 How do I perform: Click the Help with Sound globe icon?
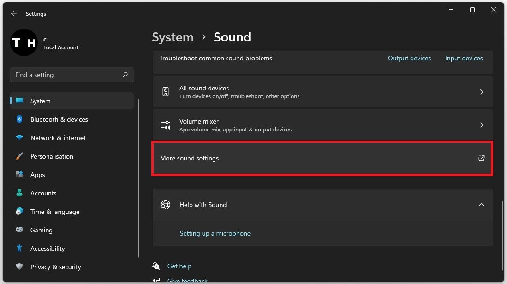click(x=166, y=205)
